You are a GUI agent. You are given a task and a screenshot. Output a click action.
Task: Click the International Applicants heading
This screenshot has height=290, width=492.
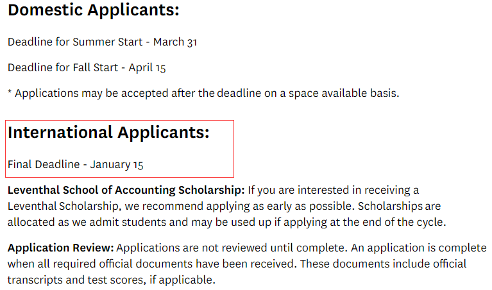108,132
